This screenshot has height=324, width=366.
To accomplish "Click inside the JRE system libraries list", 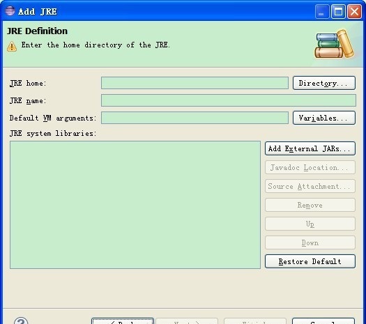I will click(x=135, y=205).
